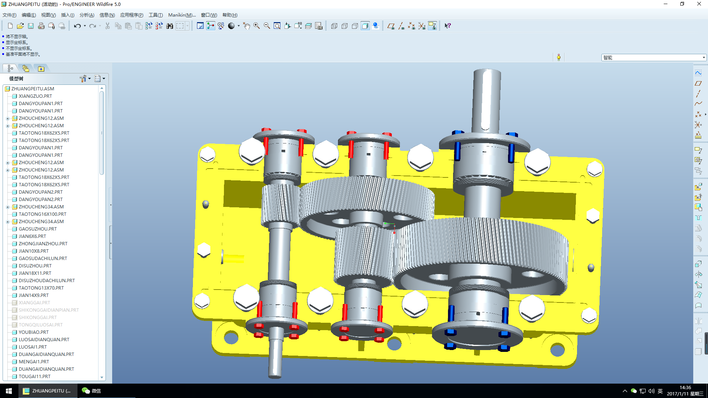The image size is (708, 398).
Task: Open the view manager icon
Action: 319,26
